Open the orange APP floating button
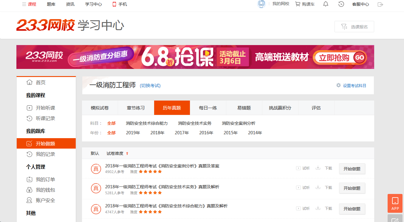This screenshot has height=222, width=404. pos(395,203)
